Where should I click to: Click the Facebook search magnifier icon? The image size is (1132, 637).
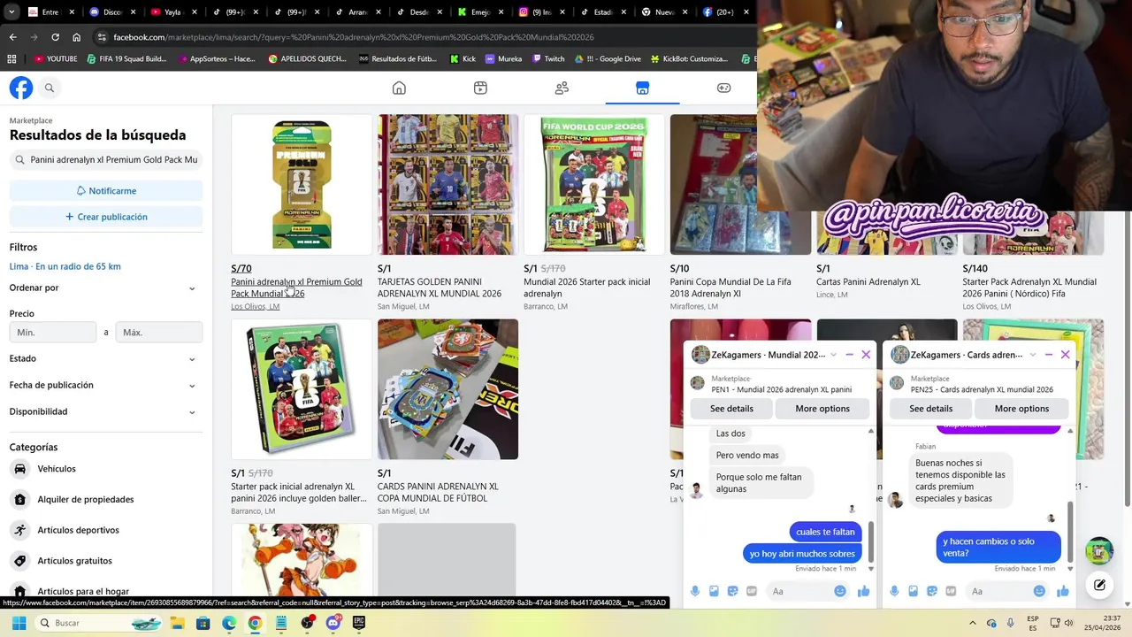[50, 88]
